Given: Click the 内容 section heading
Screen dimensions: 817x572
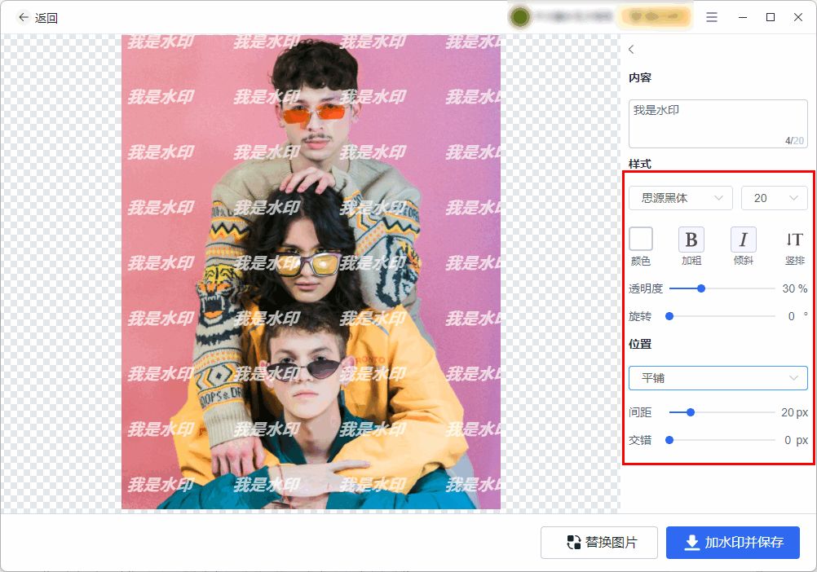Looking at the screenshot, I should click(640, 77).
